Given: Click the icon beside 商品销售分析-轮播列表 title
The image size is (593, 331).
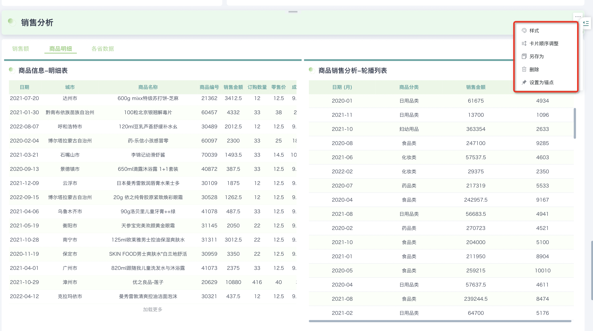Looking at the screenshot, I should point(312,70).
